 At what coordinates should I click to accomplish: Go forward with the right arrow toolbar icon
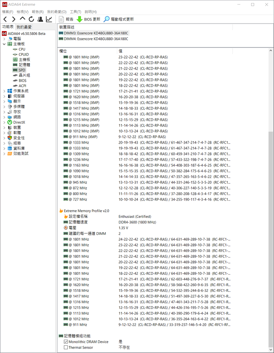14,19
